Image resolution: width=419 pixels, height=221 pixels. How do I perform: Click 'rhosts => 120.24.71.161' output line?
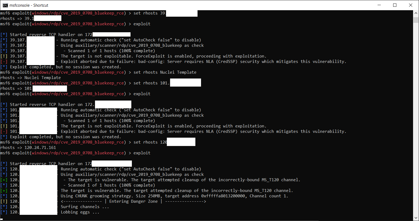click(x=28, y=148)
